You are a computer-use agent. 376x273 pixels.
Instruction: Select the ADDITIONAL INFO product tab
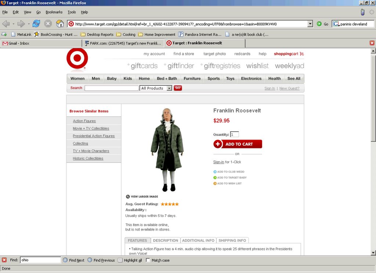pos(198,240)
